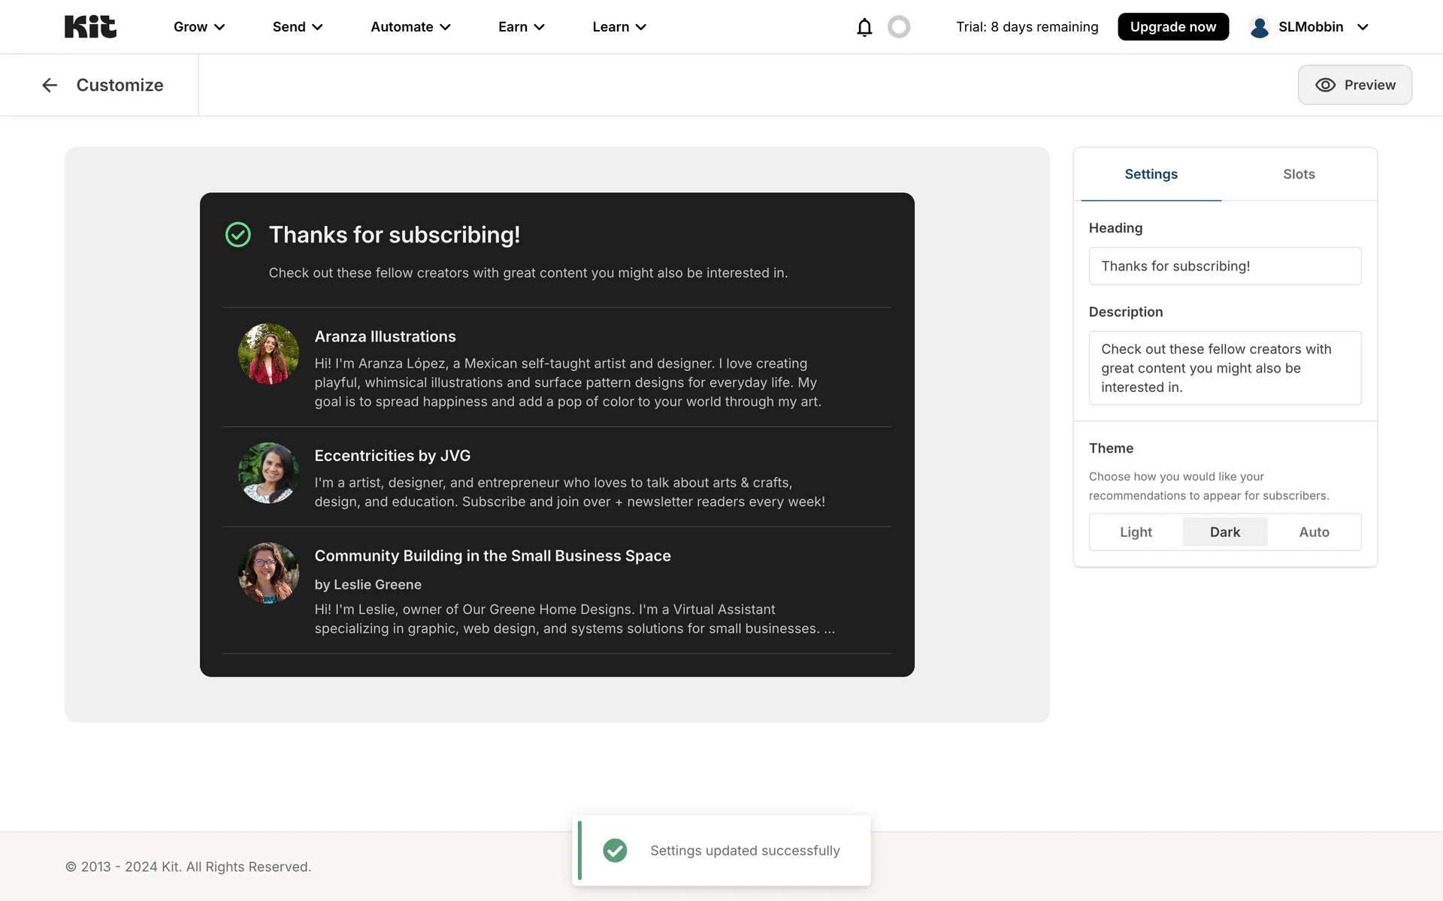Click the green checkmark beside Thanks heading
This screenshot has height=901, width=1443.
(x=238, y=235)
